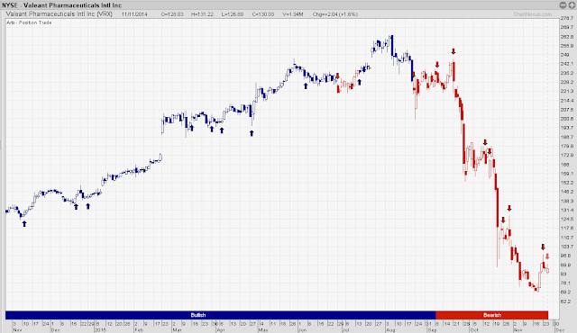Click the 2015 year label on time axis
This screenshot has width=577, height=333.
(x=100, y=329)
